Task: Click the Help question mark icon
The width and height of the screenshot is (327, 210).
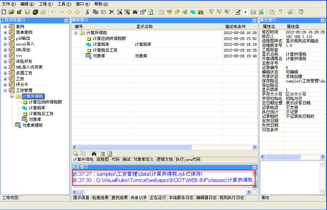Action: pyautogui.click(x=301, y=12)
